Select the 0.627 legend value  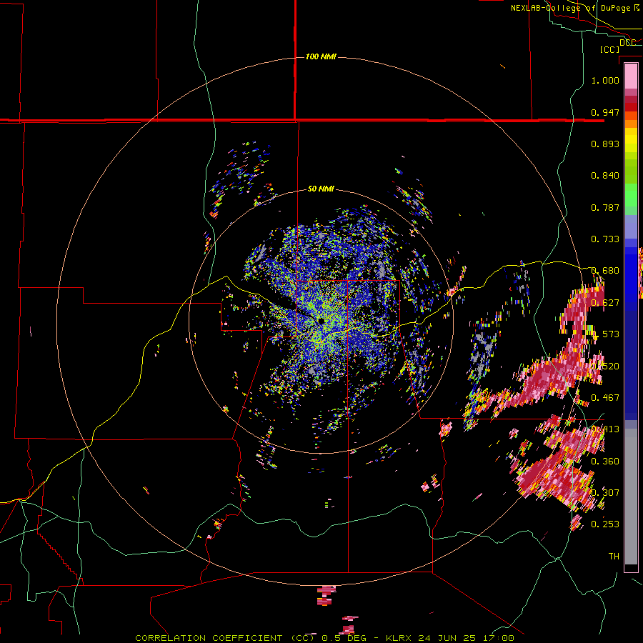click(x=605, y=303)
